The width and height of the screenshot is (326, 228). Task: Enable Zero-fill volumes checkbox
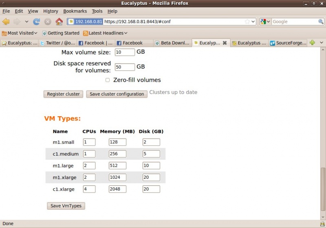[x=108, y=80]
